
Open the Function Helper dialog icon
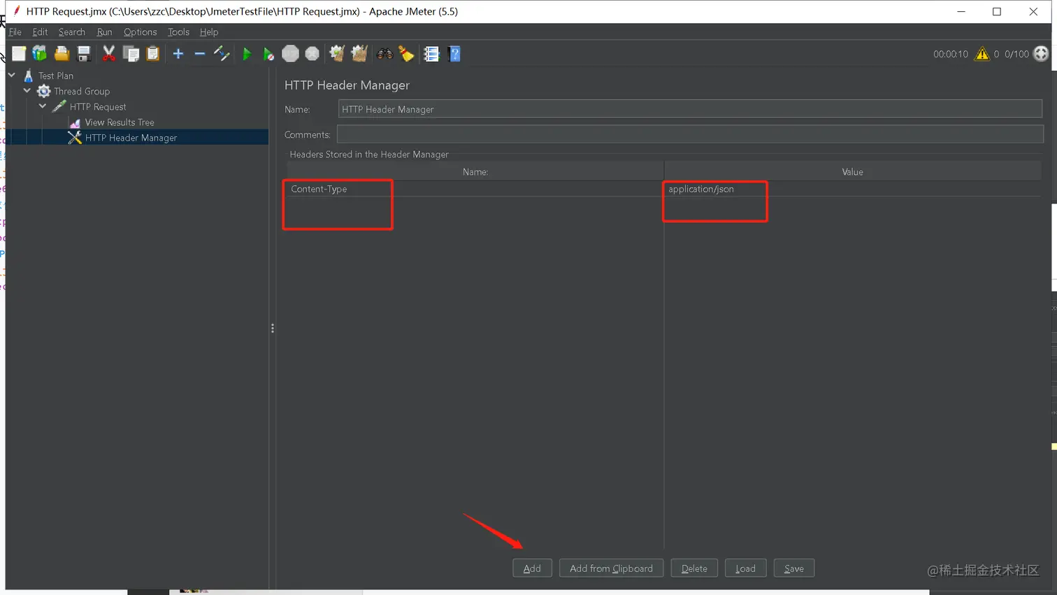coord(431,54)
